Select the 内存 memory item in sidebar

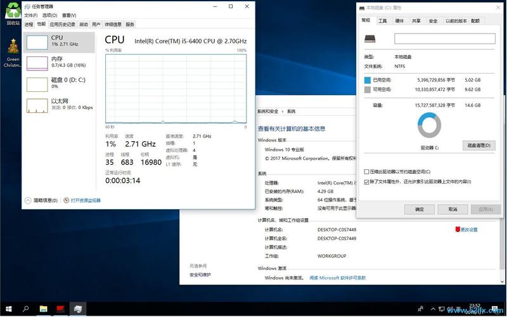pos(59,62)
